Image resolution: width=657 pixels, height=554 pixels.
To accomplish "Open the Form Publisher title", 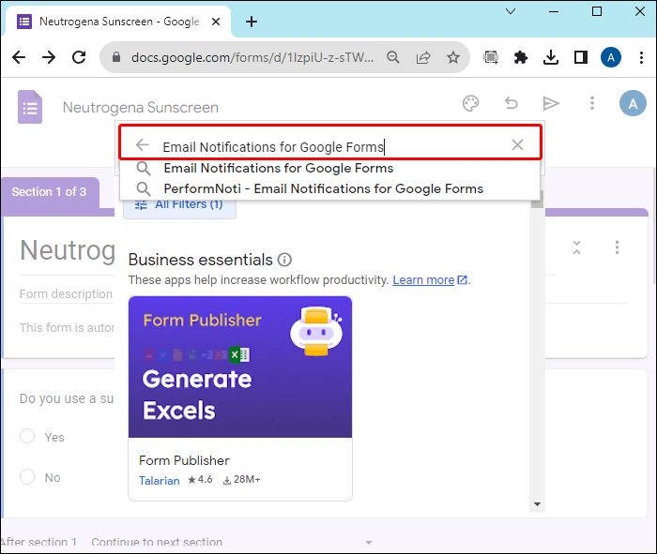I will (184, 460).
